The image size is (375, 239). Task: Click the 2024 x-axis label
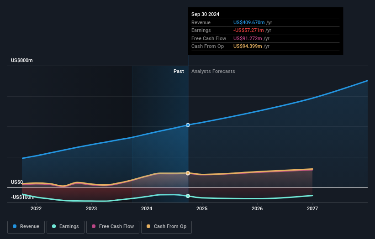147,209
